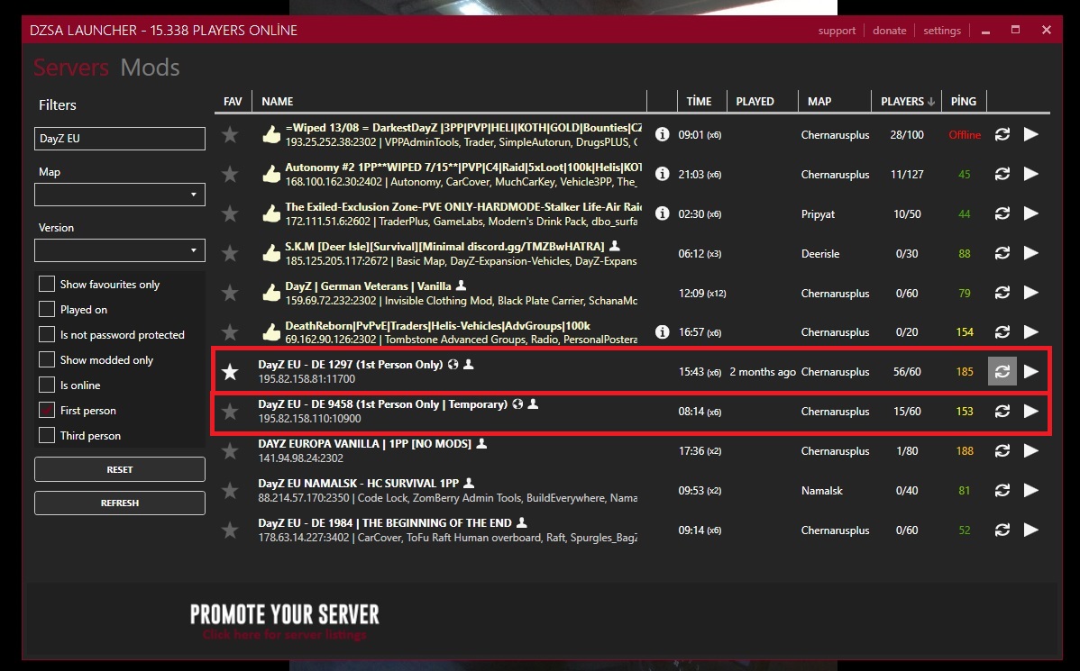Check Is not password protected
The width and height of the screenshot is (1080, 671).
coord(47,334)
